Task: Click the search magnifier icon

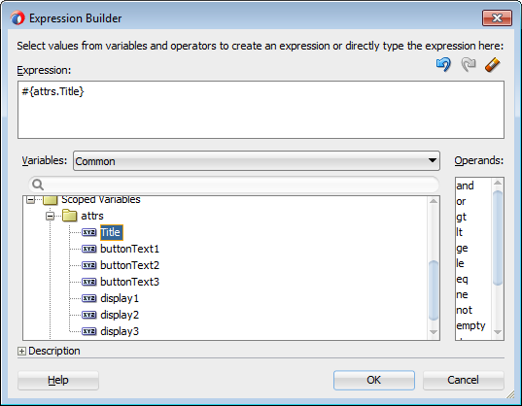Action: point(38,185)
